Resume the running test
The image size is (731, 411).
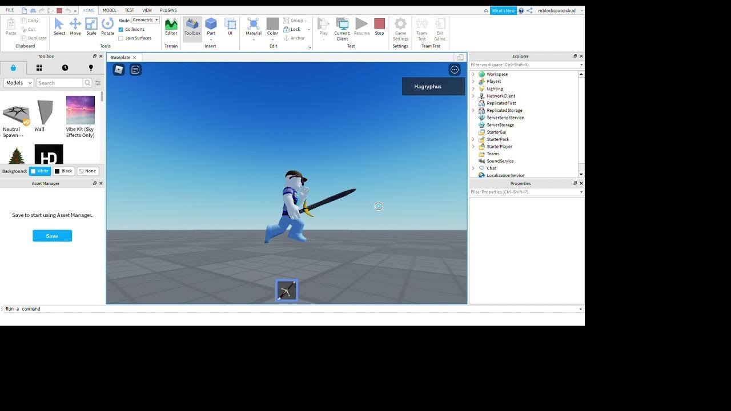click(x=362, y=27)
